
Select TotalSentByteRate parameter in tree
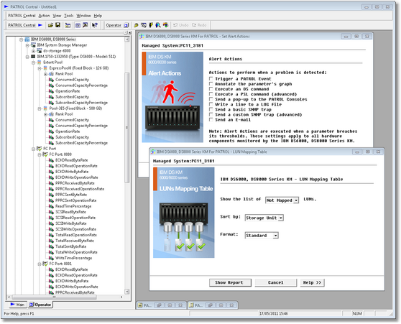70,246
